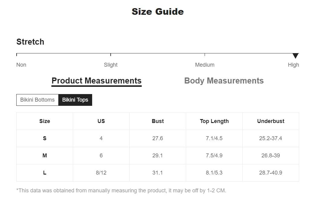Select the size L row label
The image size is (310, 205).
(x=45, y=173)
